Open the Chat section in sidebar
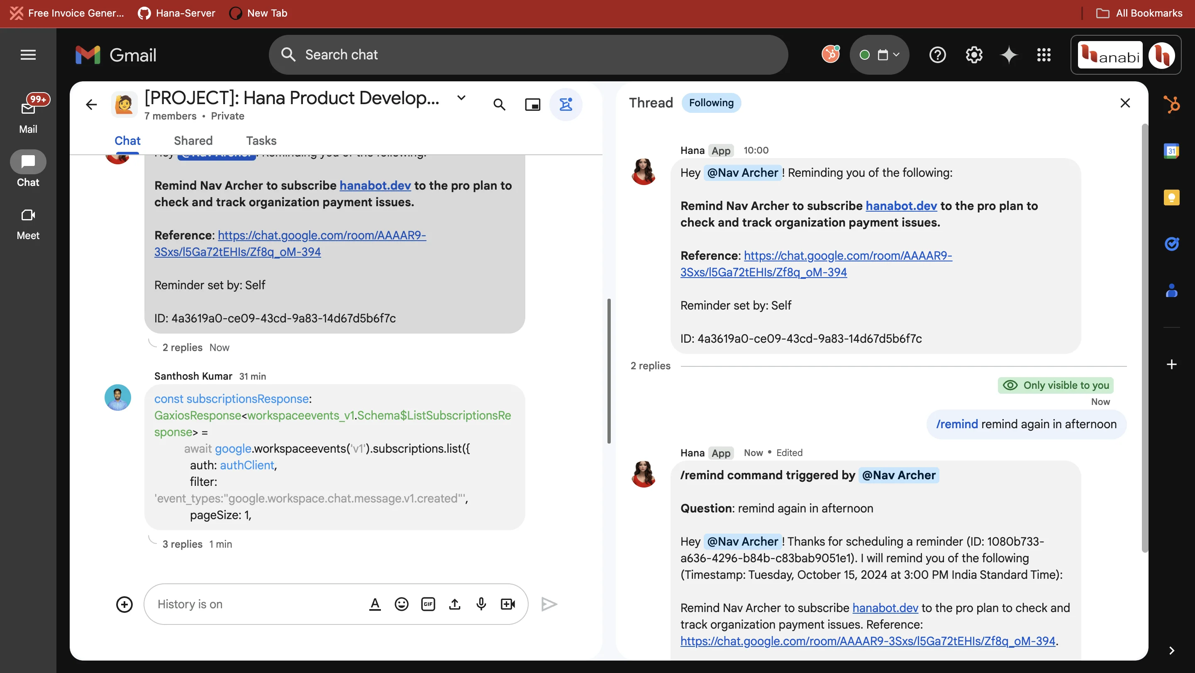 pyautogui.click(x=28, y=169)
